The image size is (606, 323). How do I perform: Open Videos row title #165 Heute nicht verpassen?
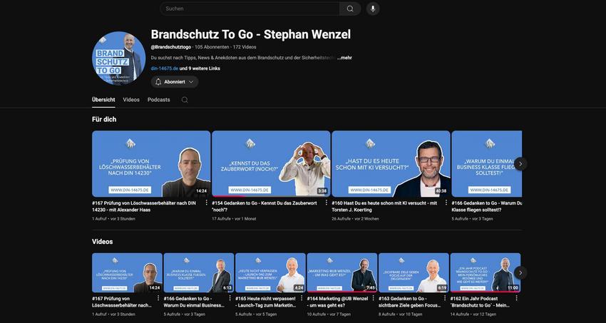(x=266, y=302)
